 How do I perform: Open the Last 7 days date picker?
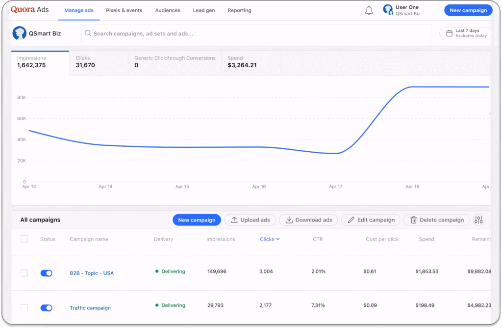(466, 33)
